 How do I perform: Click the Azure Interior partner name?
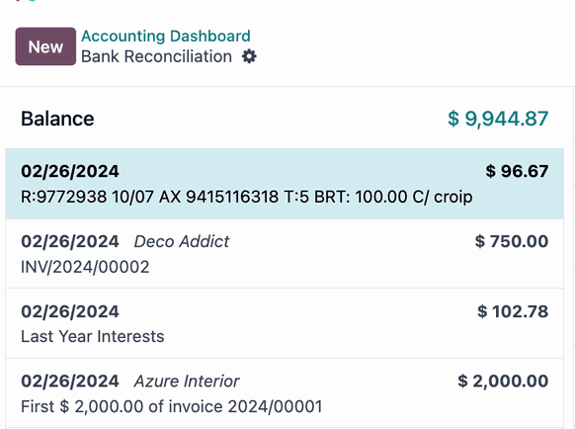tap(187, 381)
